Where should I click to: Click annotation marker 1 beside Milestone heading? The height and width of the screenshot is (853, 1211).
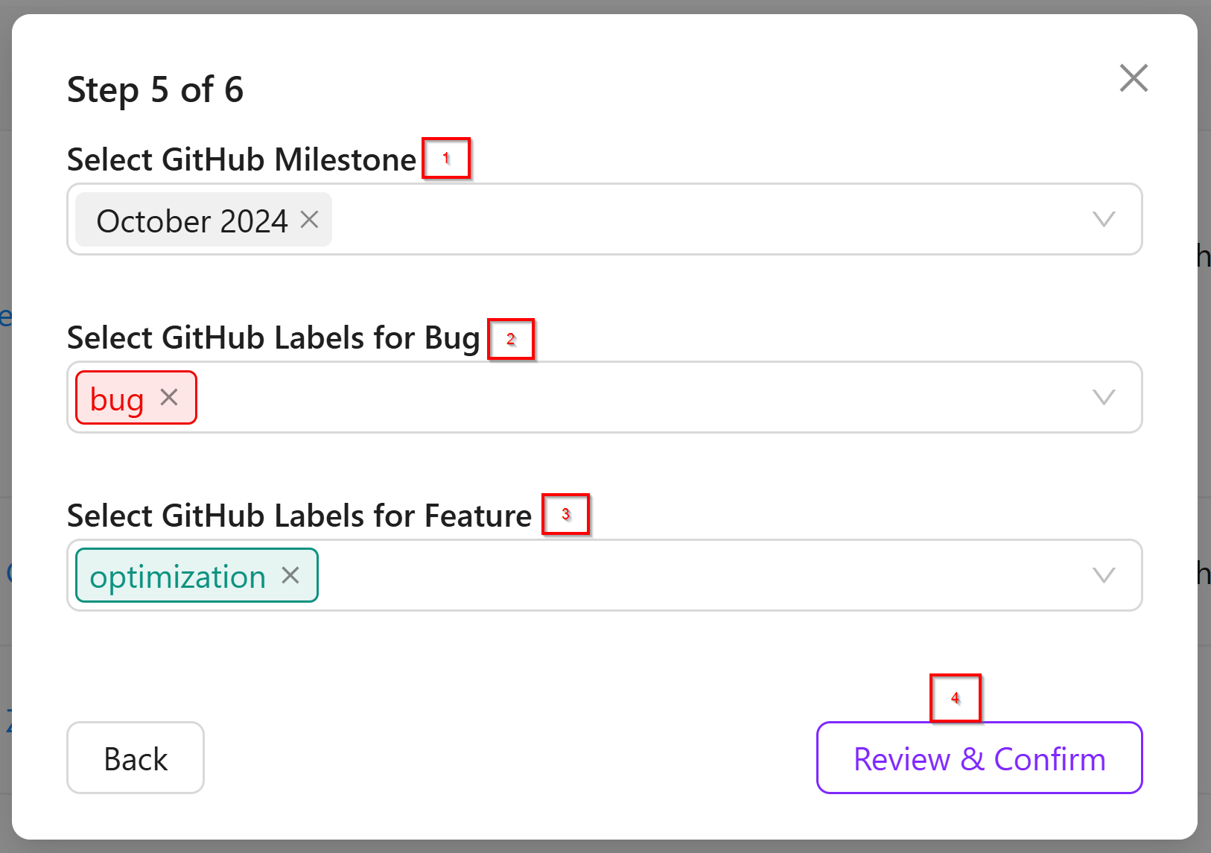446,158
